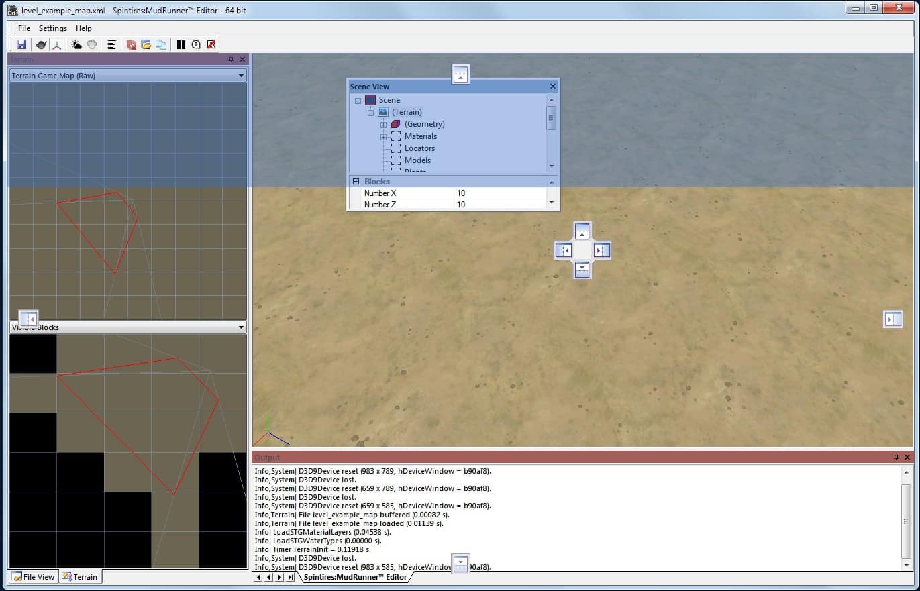Close the Scene View floating panel
This screenshot has width=920, height=591.
[x=553, y=87]
